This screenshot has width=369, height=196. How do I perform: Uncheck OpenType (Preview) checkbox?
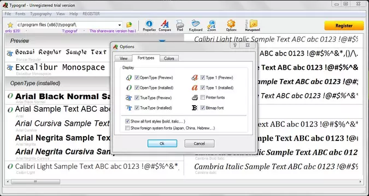click(x=137, y=78)
